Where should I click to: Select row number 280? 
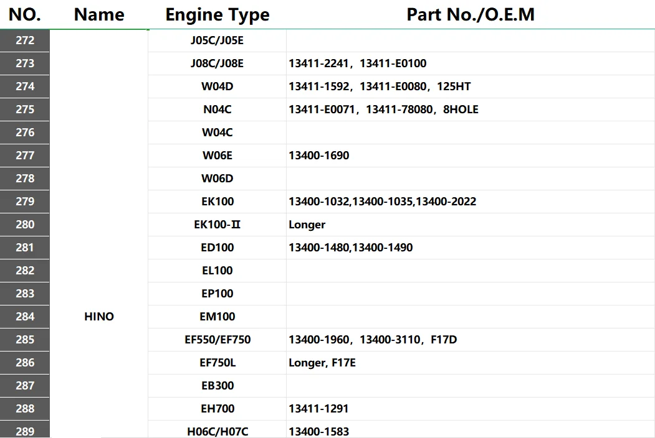25,225
